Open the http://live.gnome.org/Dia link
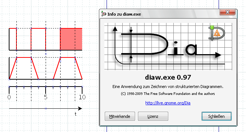Screen dimensions: 246x132 (x=168, y=103)
